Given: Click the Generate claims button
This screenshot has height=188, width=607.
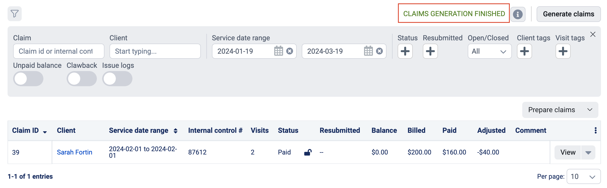Looking at the screenshot, I should 569,14.
